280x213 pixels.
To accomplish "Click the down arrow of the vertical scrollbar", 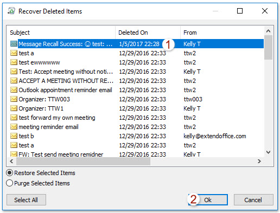I will coord(268,152).
